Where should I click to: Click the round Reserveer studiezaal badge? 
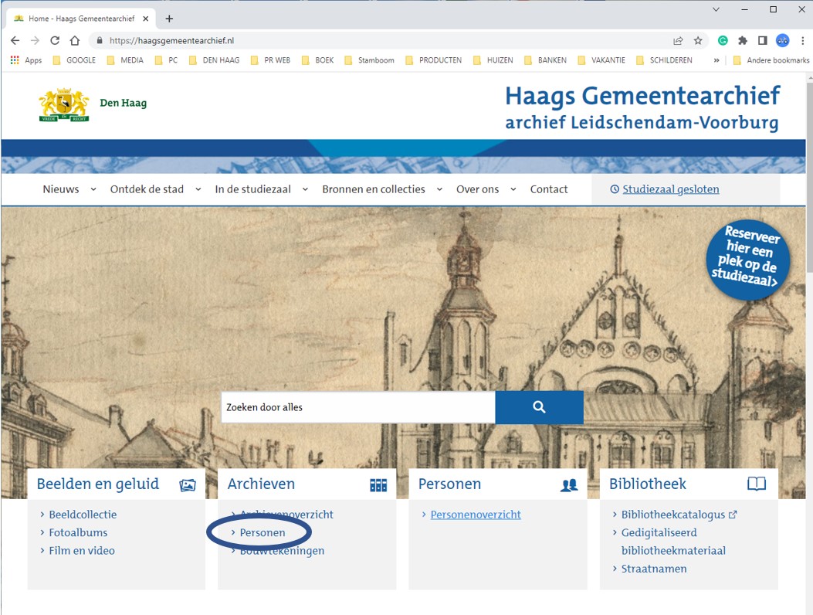click(747, 259)
